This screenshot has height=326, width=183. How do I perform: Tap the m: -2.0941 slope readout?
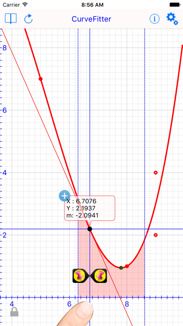point(82,215)
